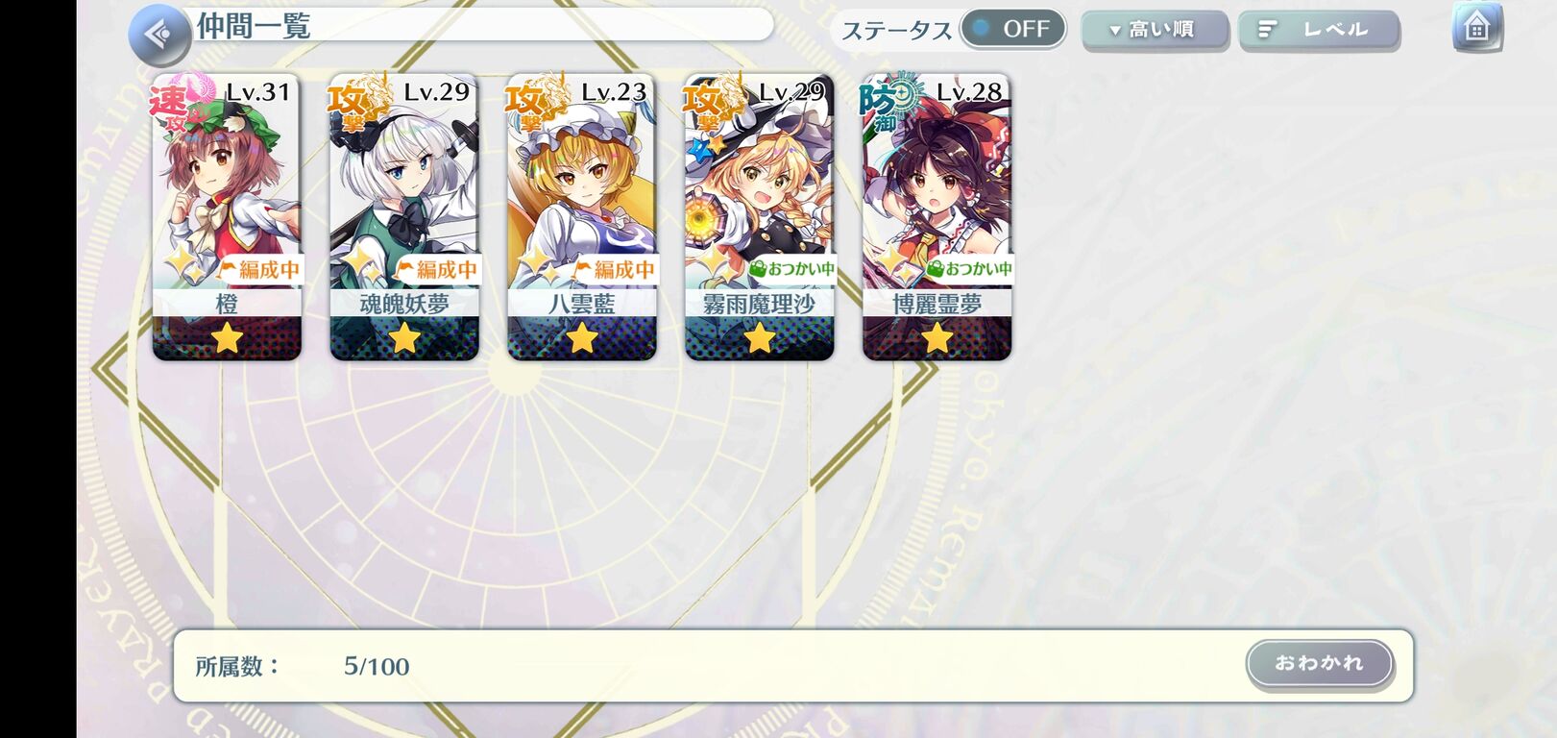Image resolution: width=1557 pixels, height=738 pixels.
Task: Select the 魂魄妖夢 character card
Action: [x=404, y=217]
